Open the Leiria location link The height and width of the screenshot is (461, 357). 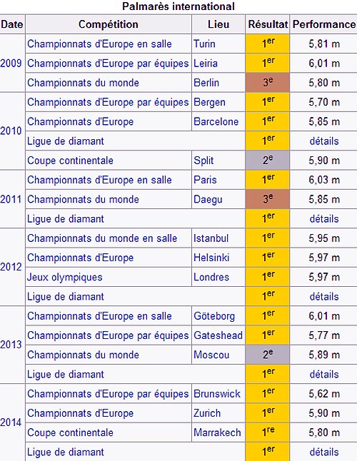206,64
